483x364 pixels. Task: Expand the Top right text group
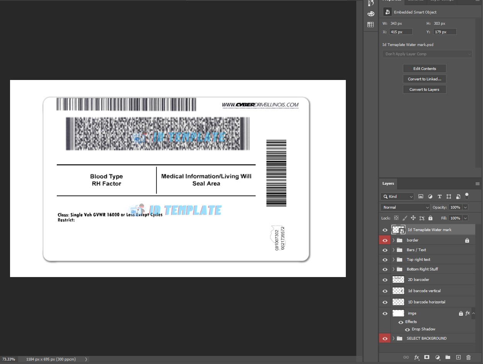393,260
